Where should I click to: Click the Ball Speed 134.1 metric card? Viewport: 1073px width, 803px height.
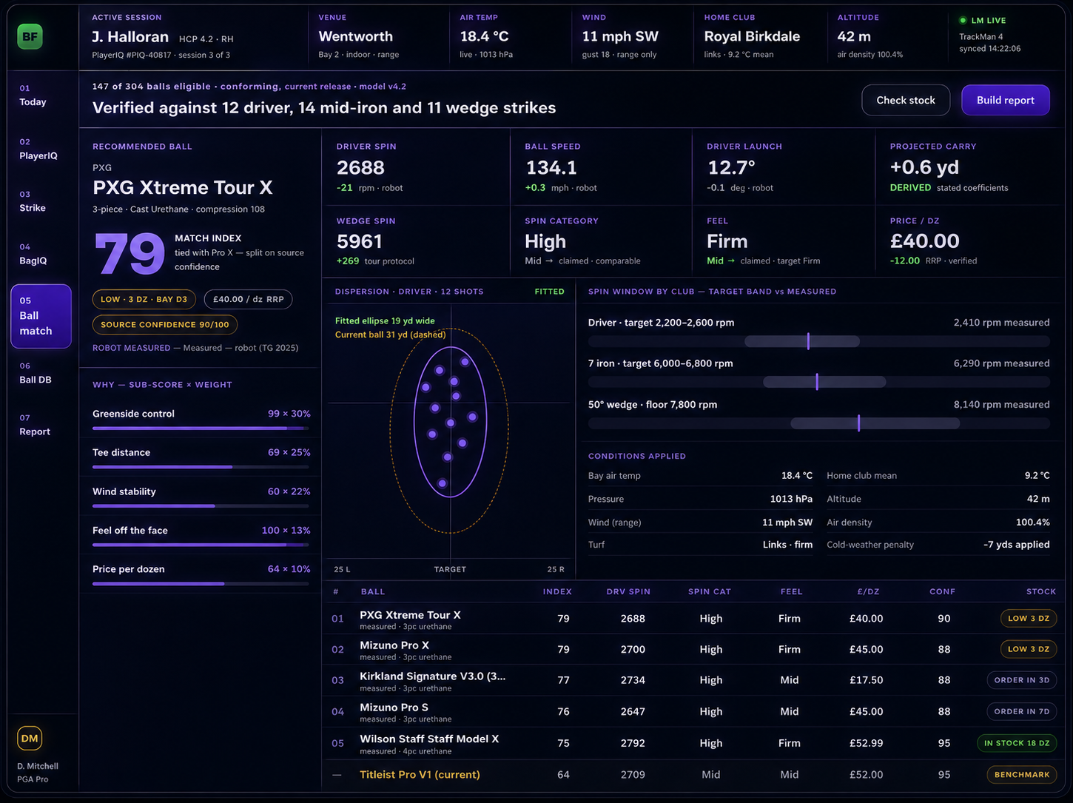[601, 168]
